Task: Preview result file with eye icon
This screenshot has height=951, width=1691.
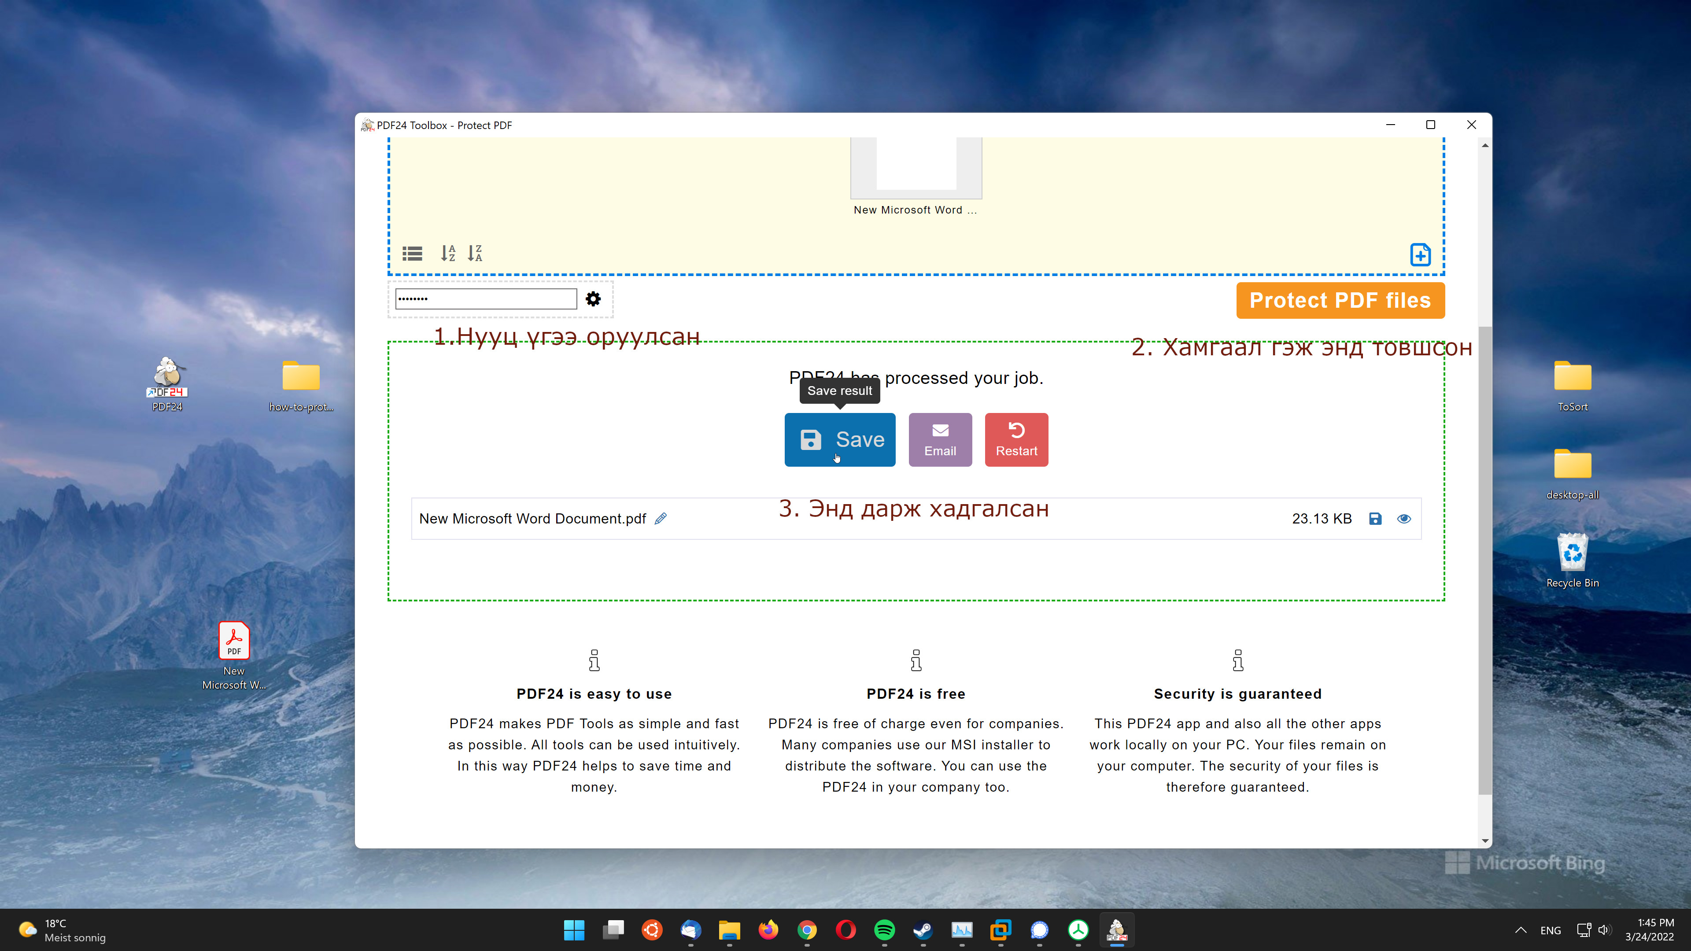Action: [1404, 519]
